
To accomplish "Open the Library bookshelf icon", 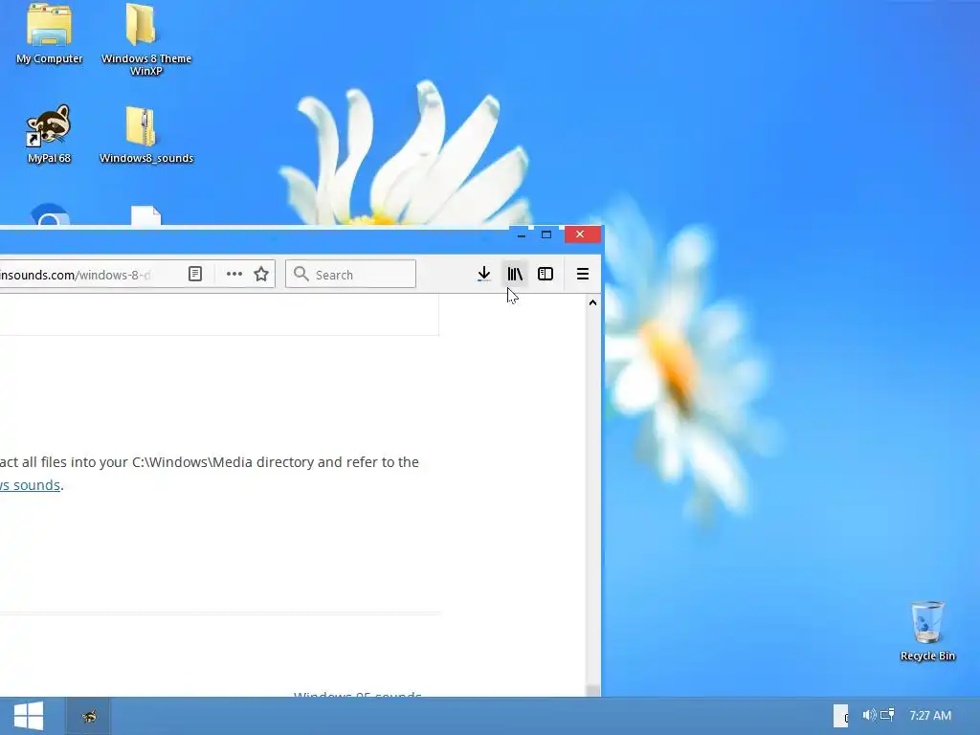I will coord(515,274).
